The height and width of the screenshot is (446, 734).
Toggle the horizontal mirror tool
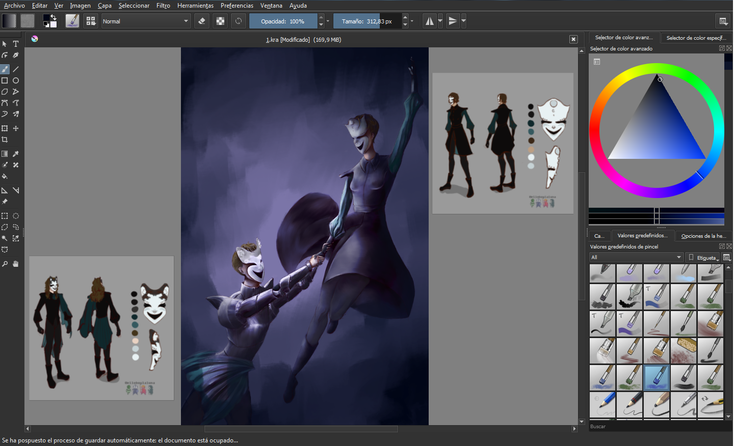coord(430,21)
